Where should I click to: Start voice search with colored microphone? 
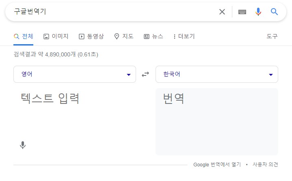click(x=258, y=12)
